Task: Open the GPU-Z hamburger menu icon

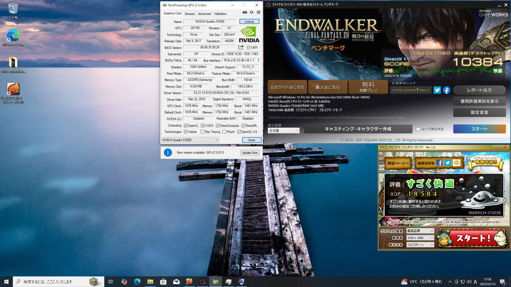Action: tap(258, 12)
